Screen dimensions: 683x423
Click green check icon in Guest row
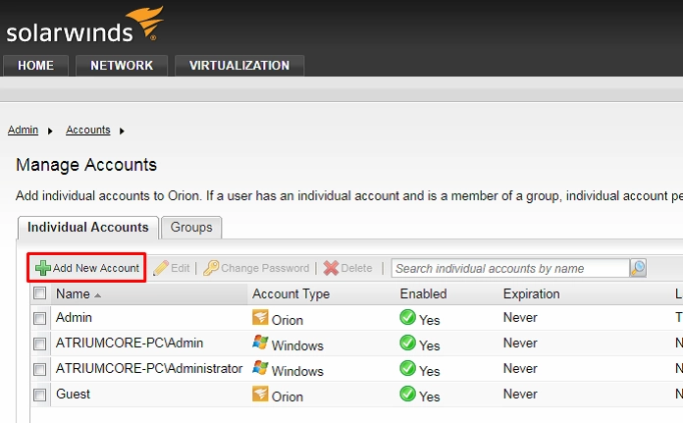[x=407, y=394]
